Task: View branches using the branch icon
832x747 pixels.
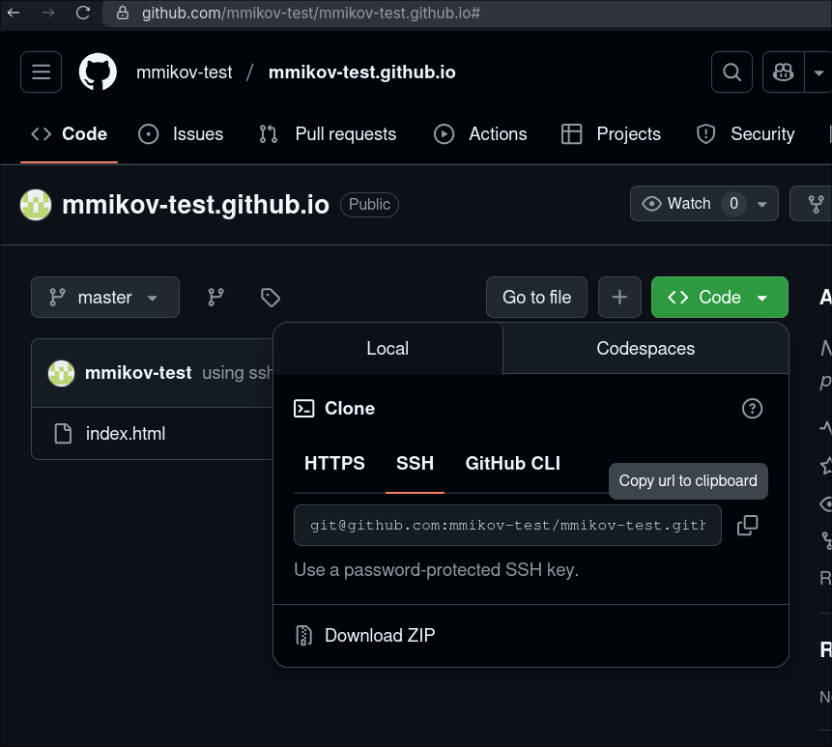Action: pyautogui.click(x=216, y=298)
